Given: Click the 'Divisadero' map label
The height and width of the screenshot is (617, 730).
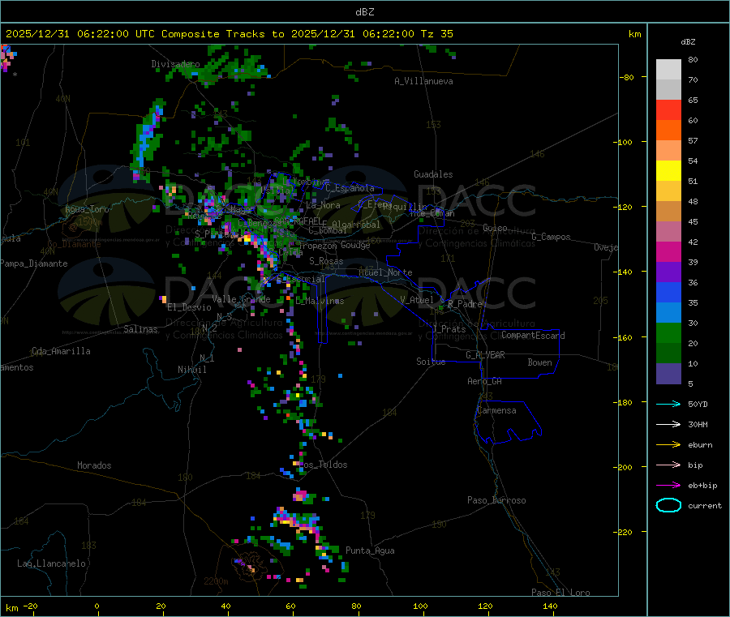Looking at the screenshot, I should click(x=175, y=64).
